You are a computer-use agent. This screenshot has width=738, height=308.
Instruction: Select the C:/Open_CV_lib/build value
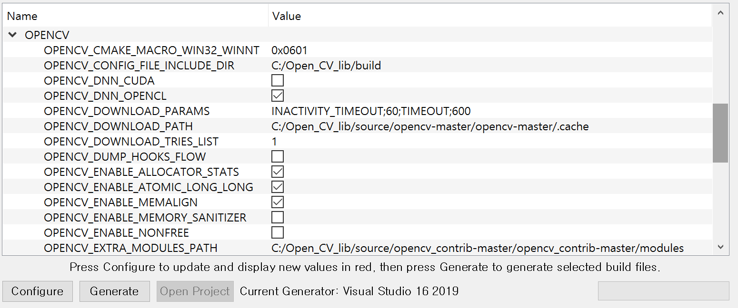tap(326, 65)
